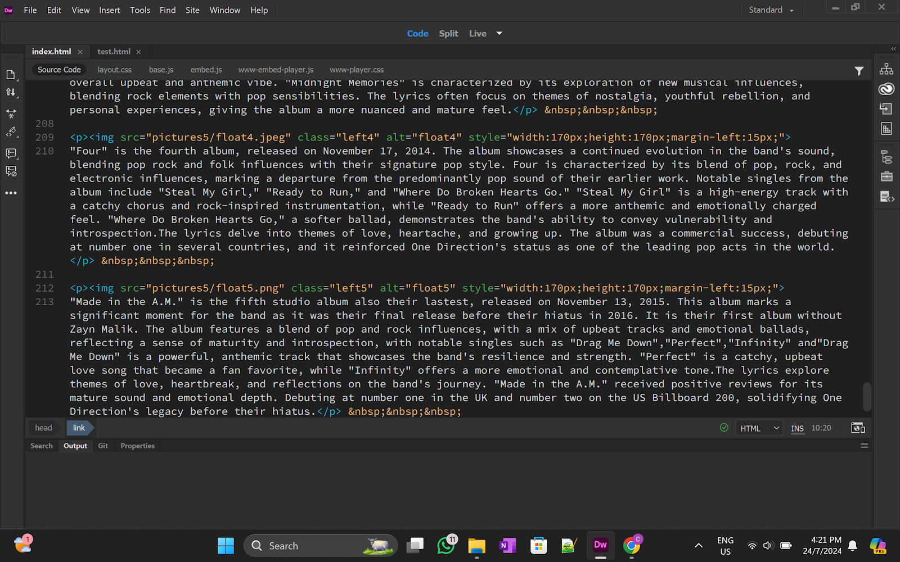Open the DOM tree panel icon

[x=886, y=157]
